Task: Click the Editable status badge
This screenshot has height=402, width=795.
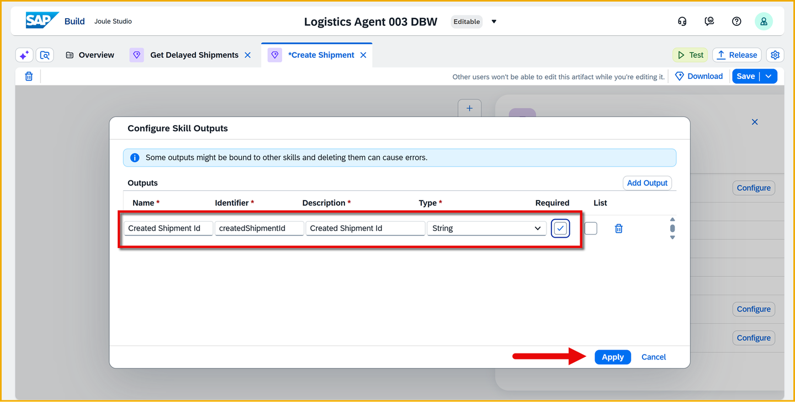Action: 467,22
